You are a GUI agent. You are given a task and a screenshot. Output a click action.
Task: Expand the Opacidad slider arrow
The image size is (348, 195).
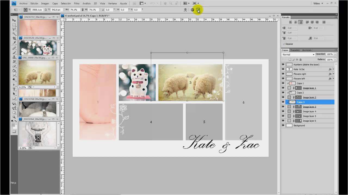[335, 54]
